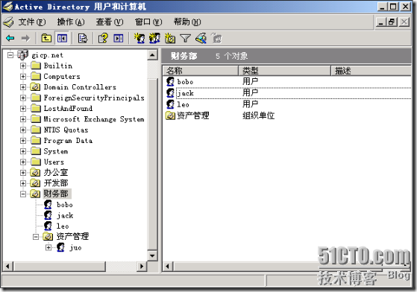Click the greyed Add to group toolbar icon
The height and width of the screenshot is (292, 417).
click(216, 38)
